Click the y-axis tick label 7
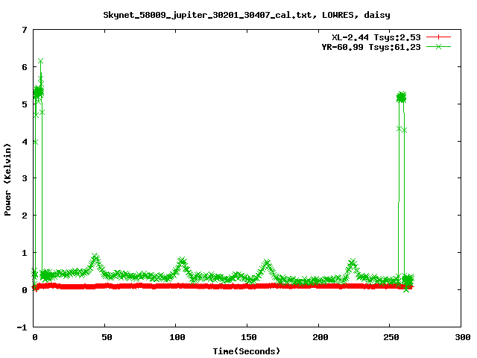The width and height of the screenshot is (477, 358). coord(25,30)
